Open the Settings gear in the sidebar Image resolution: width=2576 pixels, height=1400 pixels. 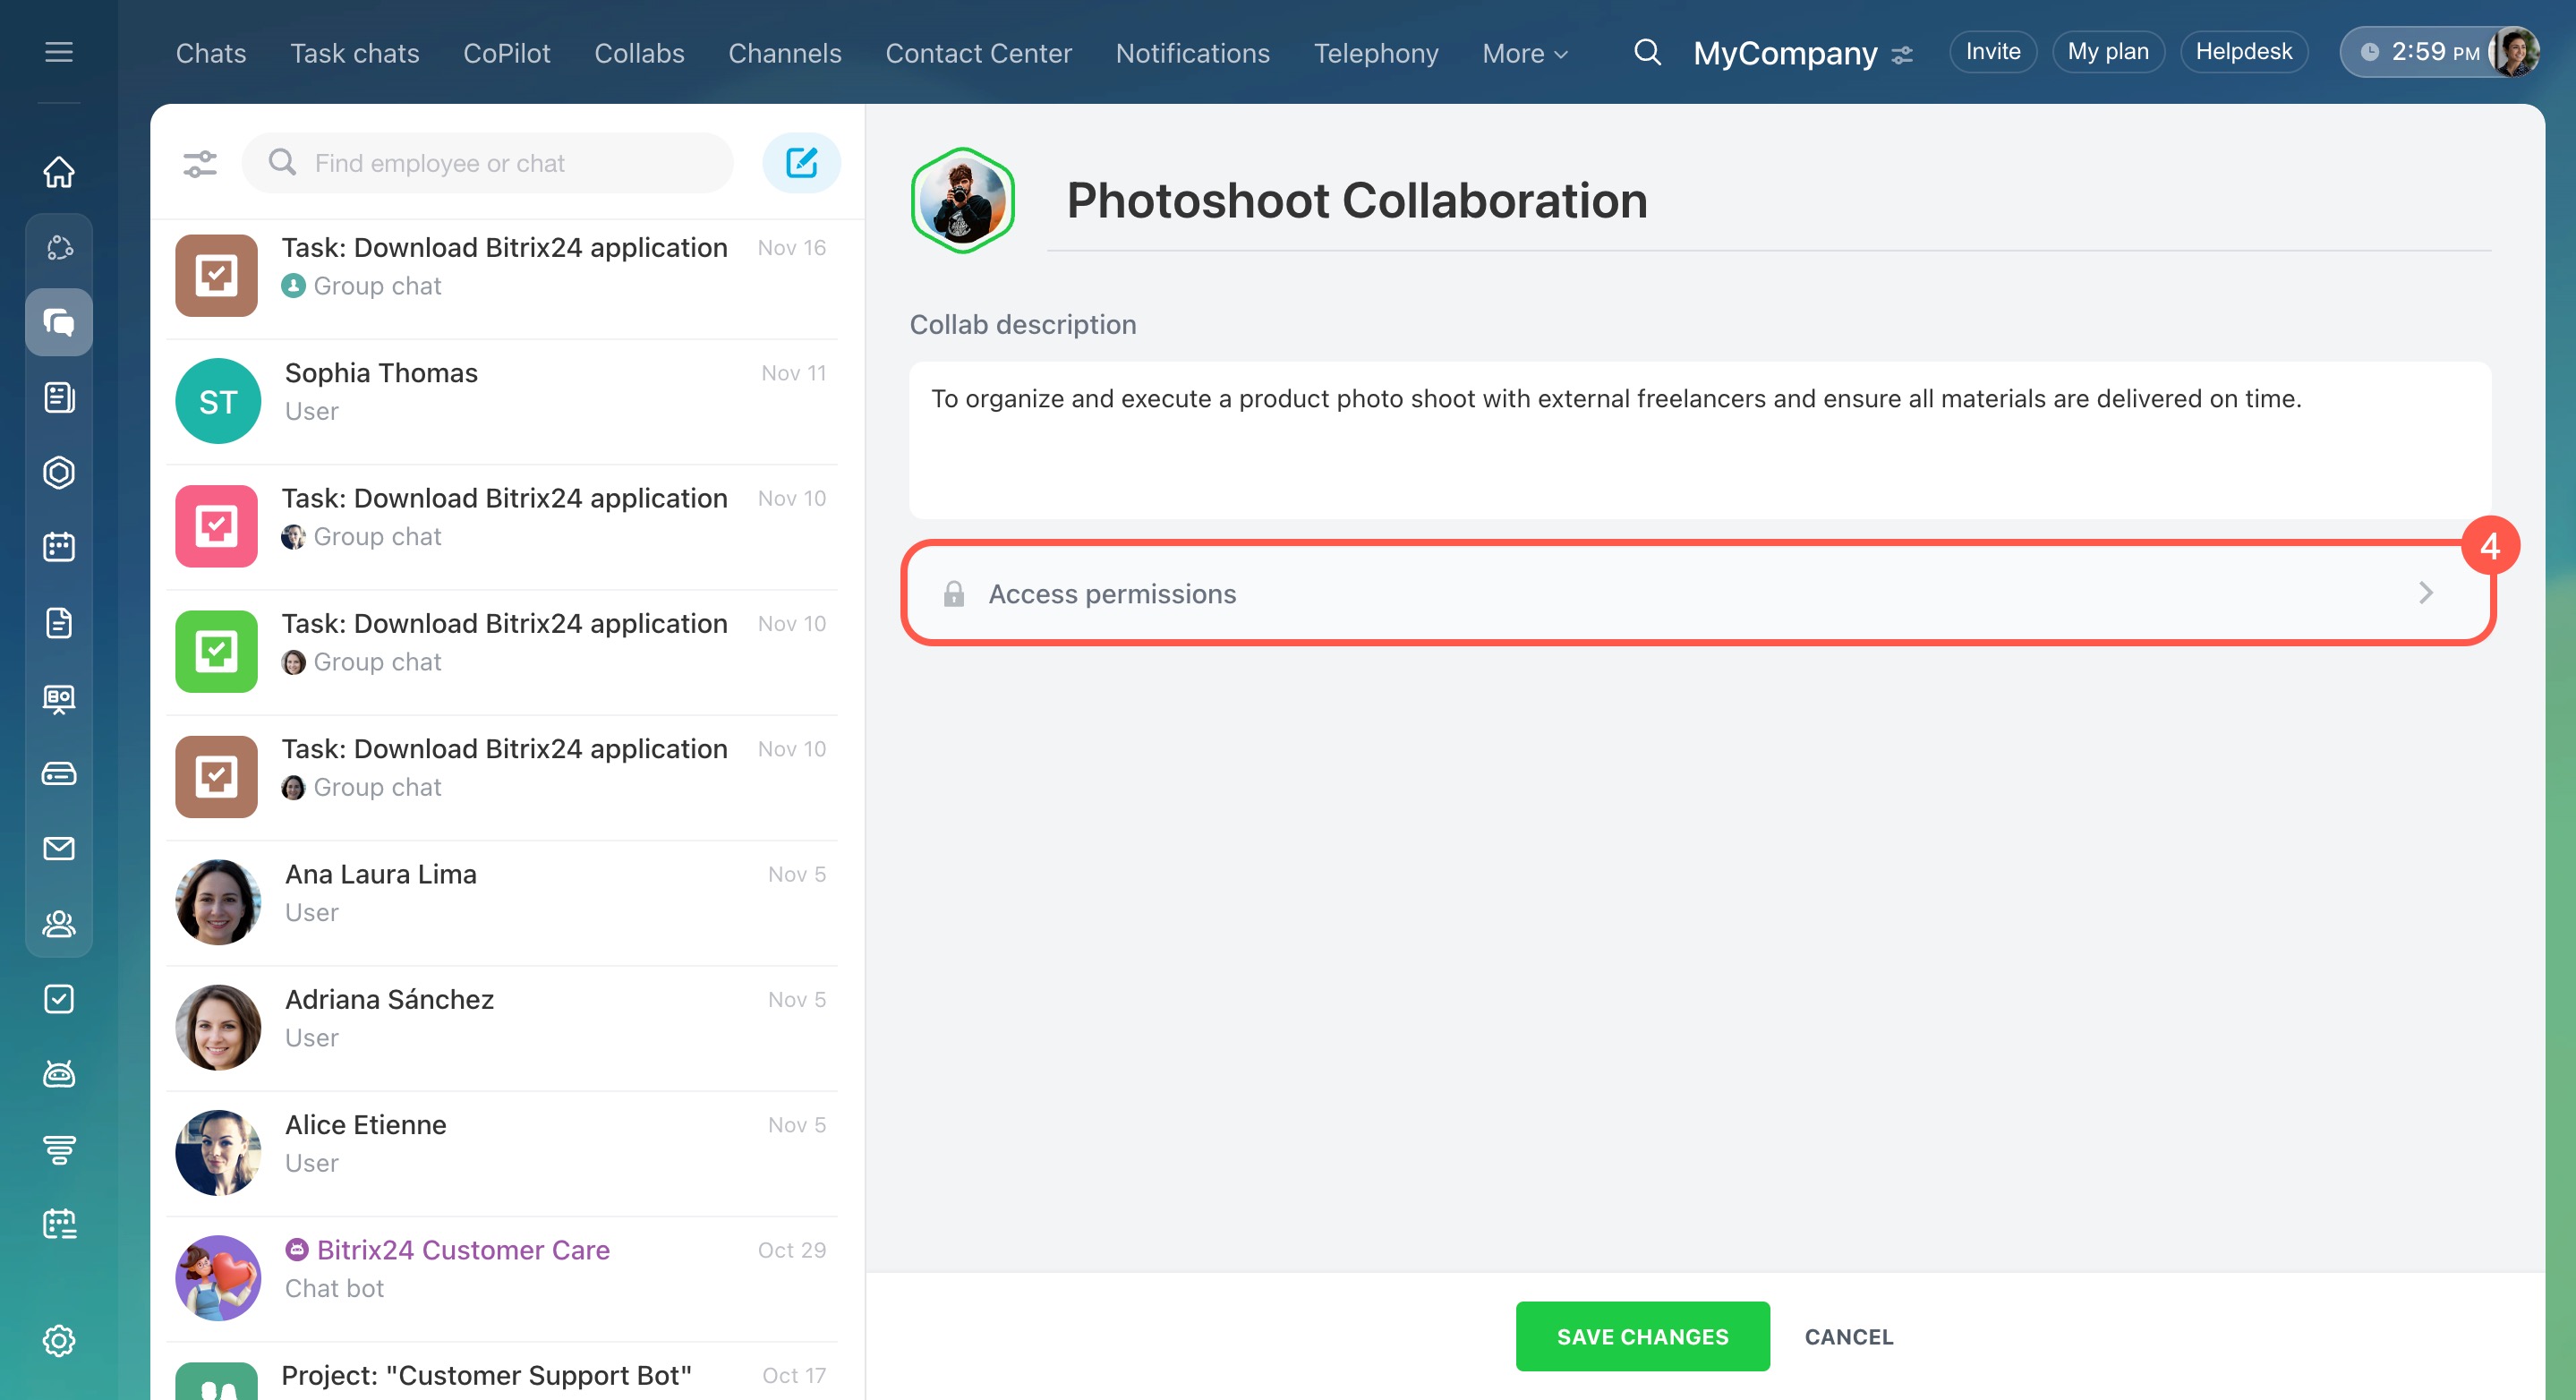[x=59, y=1340]
